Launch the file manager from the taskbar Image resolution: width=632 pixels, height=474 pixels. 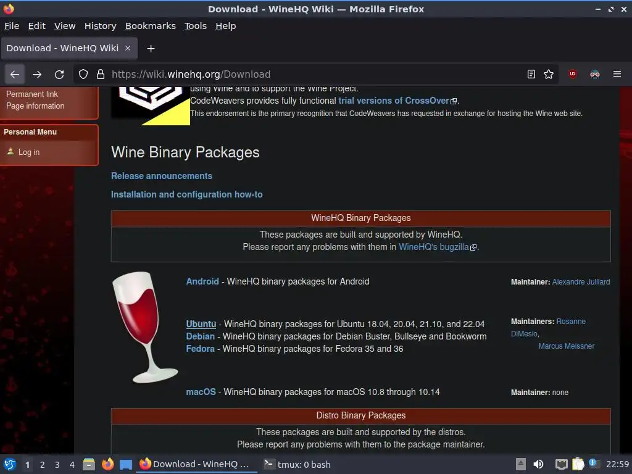89,464
